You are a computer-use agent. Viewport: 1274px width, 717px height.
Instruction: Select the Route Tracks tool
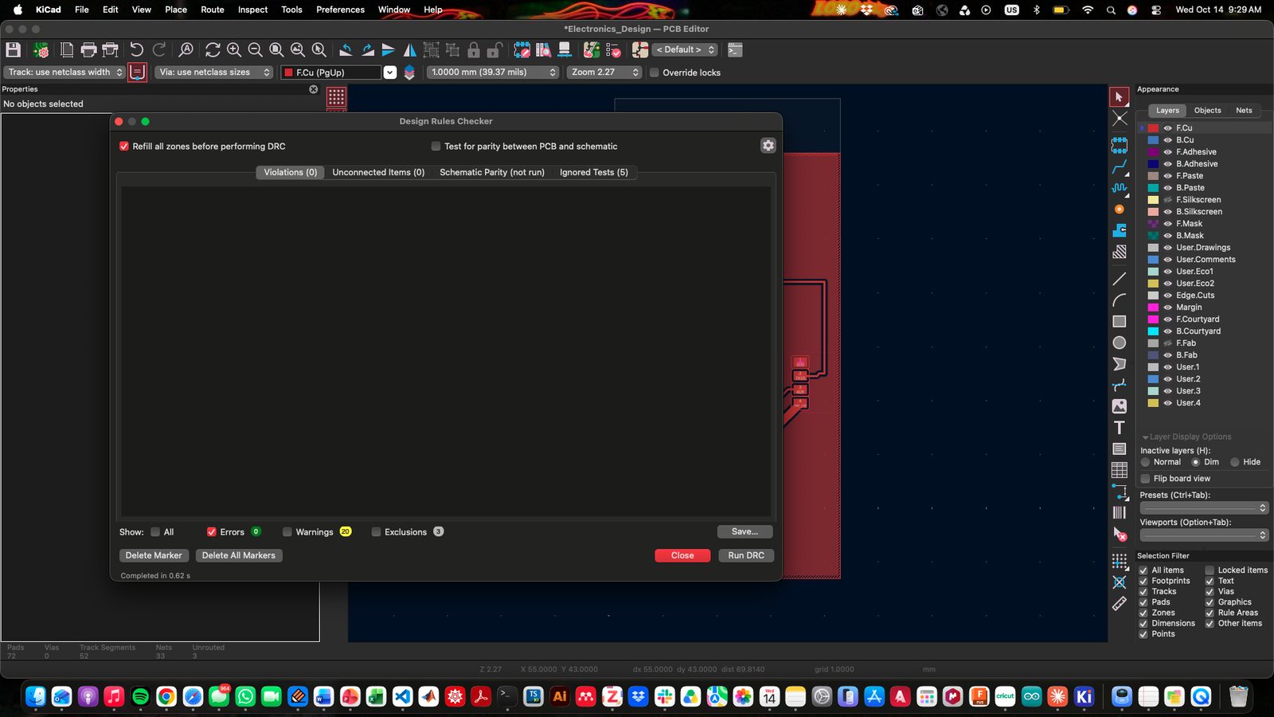(1120, 167)
